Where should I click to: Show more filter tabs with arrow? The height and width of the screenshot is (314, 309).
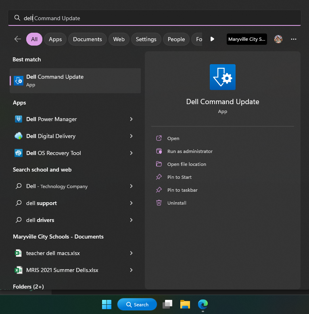(x=212, y=39)
